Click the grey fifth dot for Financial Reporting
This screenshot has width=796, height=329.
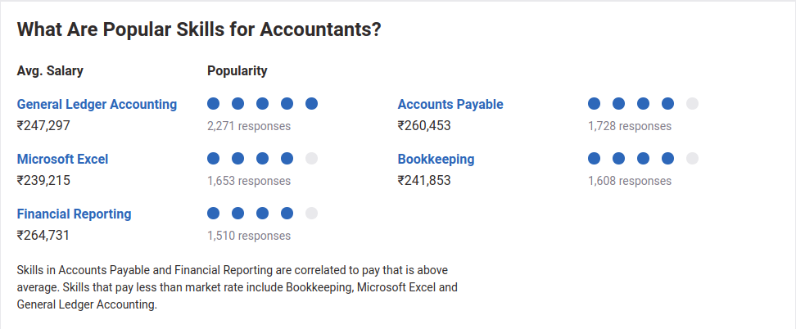[x=312, y=214]
